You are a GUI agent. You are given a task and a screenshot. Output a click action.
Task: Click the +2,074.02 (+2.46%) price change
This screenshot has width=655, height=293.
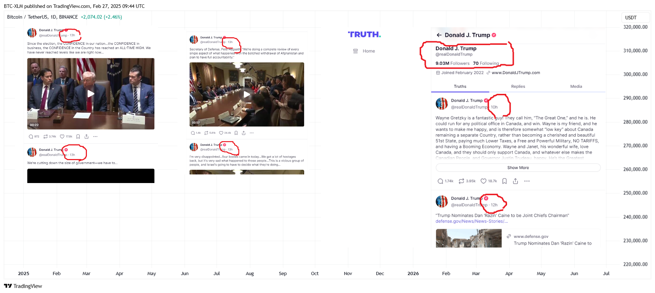click(101, 17)
